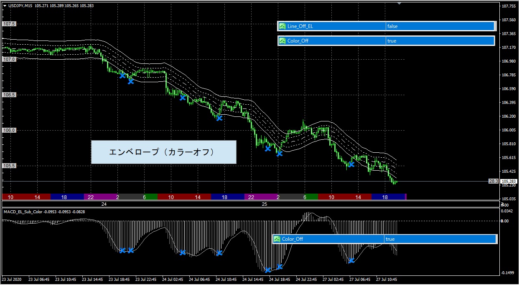This screenshot has width=519, height=285.
Task: Select the true value of main chart Color_Off
Action: click(392, 41)
